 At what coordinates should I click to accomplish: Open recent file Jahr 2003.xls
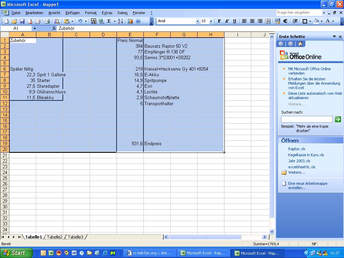299,161
